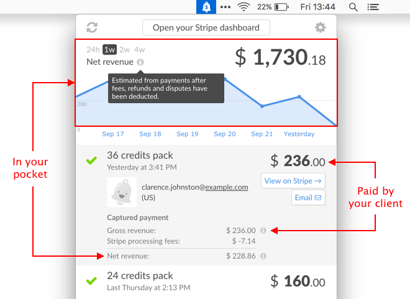Viewport: 410px width, 299px height.
Task: Open the clarence.johnston@example.com link
Action: 195,187
